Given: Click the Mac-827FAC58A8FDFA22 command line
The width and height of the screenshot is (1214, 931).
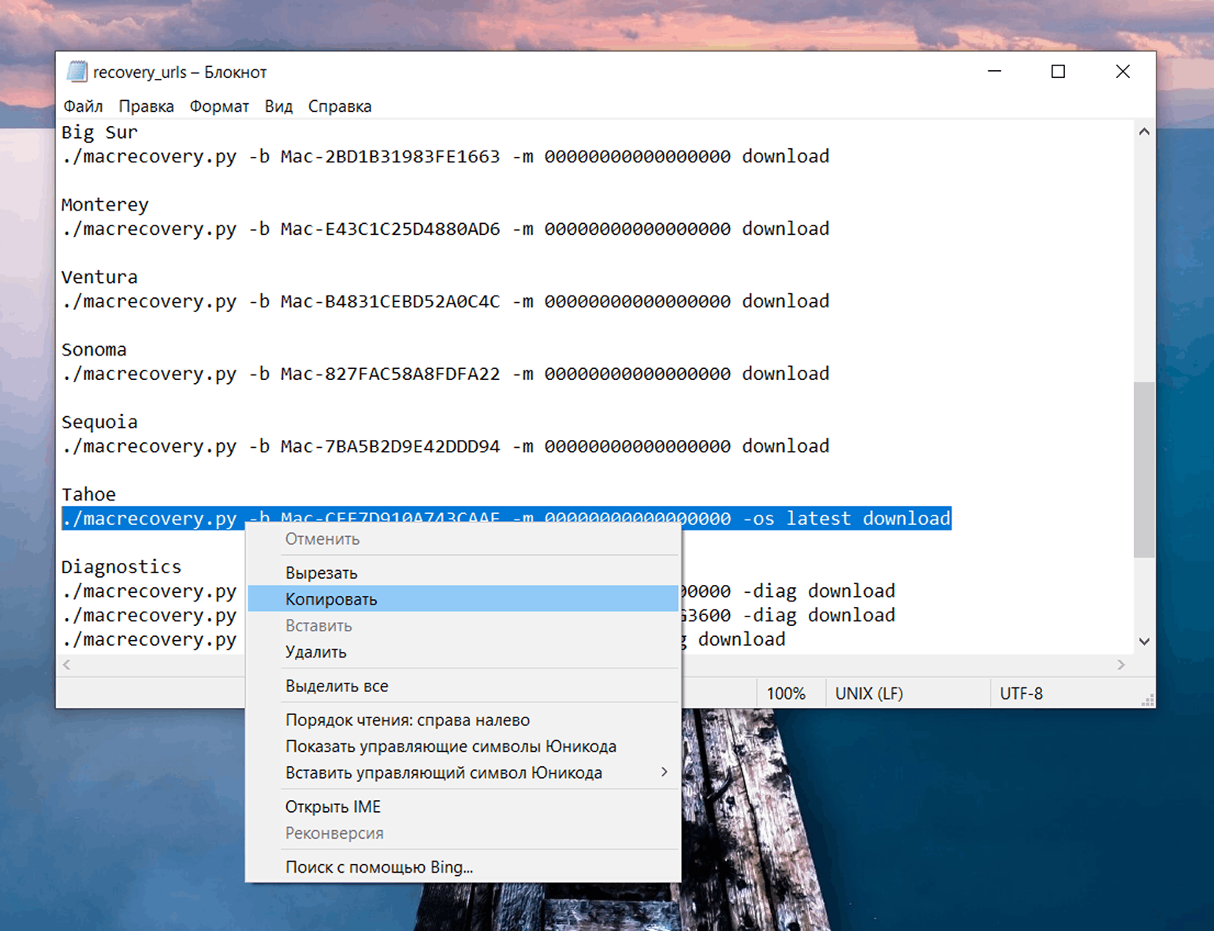Looking at the screenshot, I should pyautogui.click(x=445, y=374).
